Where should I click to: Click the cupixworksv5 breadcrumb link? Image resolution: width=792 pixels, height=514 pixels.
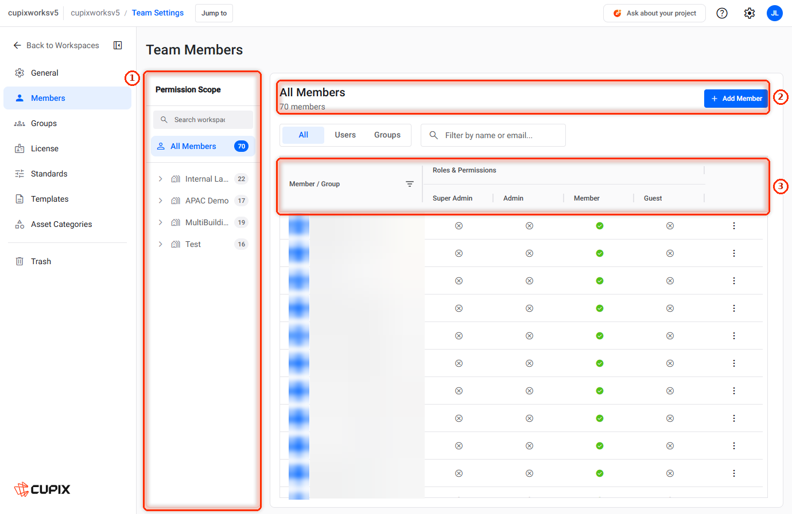pos(95,13)
